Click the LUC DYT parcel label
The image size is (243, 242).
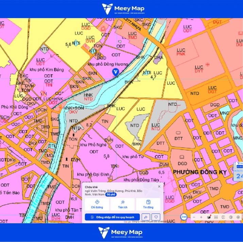point(199,69)
